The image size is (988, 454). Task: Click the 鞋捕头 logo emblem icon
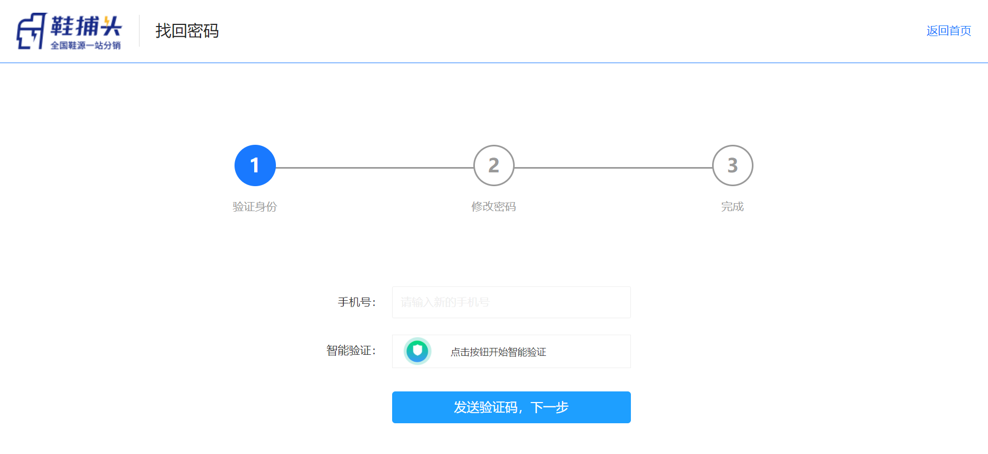click(31, 31)
